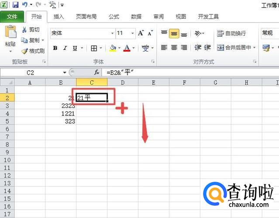
Task: Open the font name dropdown (宋体)
Action: (112, 33)
